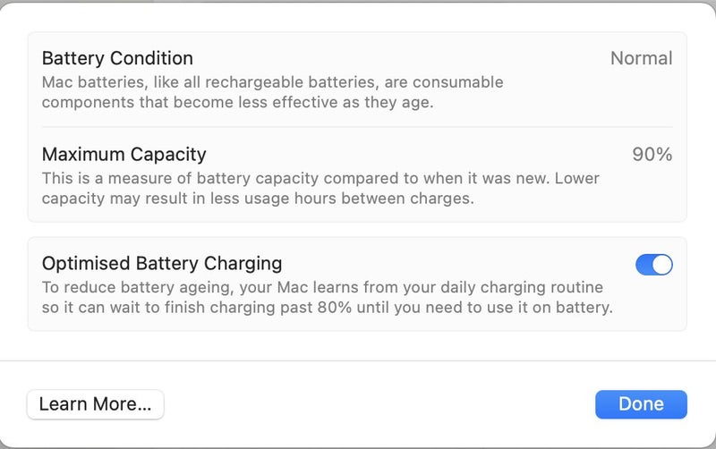Click the Normal battery condition status

641,58
